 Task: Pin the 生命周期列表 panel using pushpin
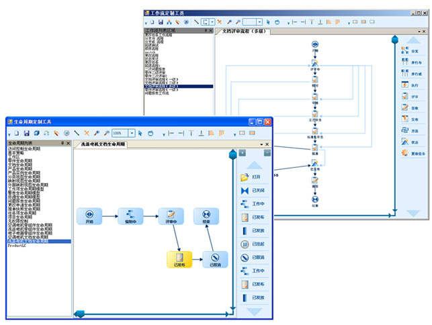click(62, 144)
